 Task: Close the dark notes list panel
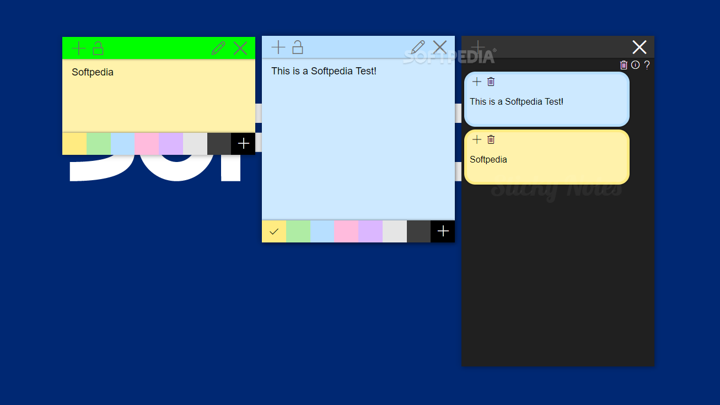point(640,47)
